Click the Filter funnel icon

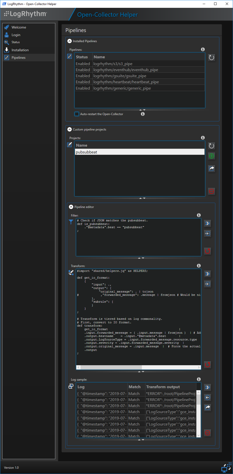[x=71, y=222]
